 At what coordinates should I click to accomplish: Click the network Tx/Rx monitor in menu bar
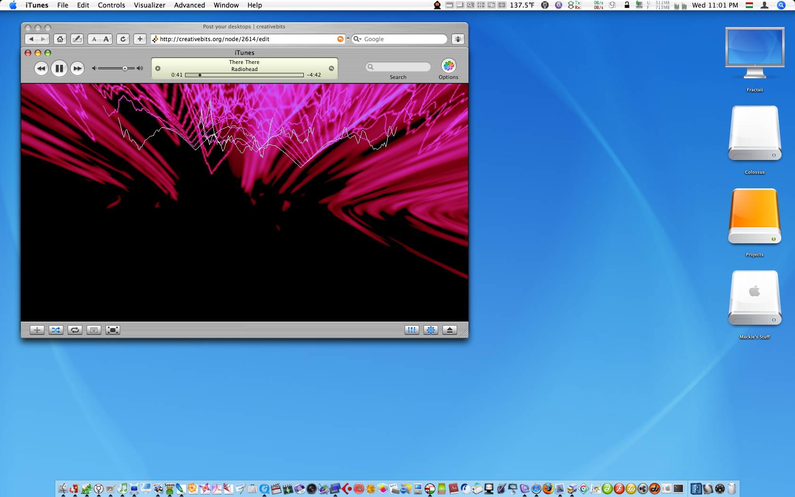click(585, 5)
